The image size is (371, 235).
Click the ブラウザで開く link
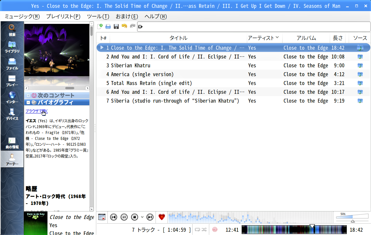pos(37,111)
